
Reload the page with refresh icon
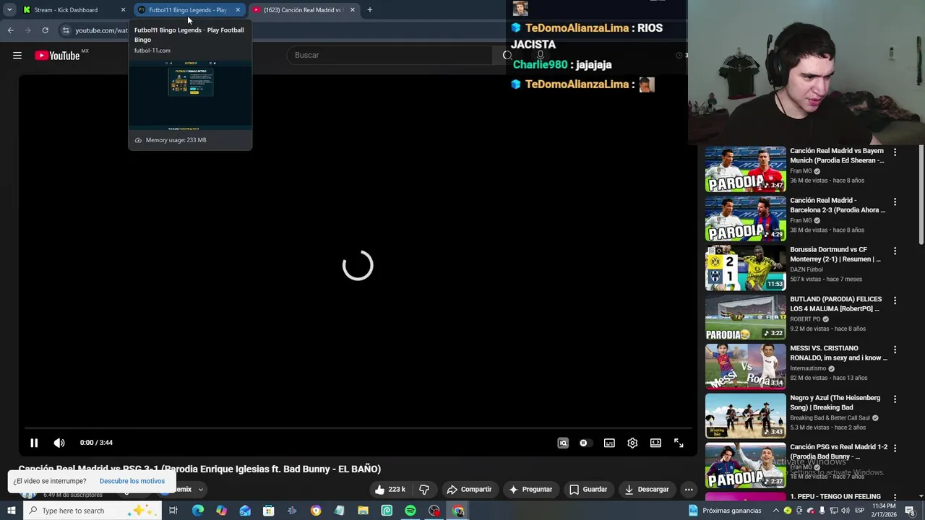[x=45, y=30]
